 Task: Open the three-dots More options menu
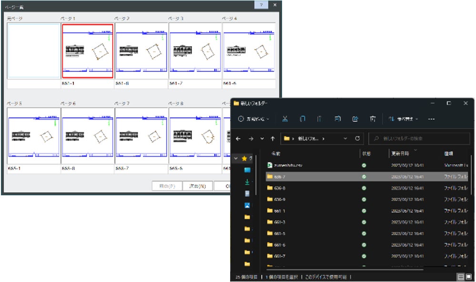(x=431, y=119)
